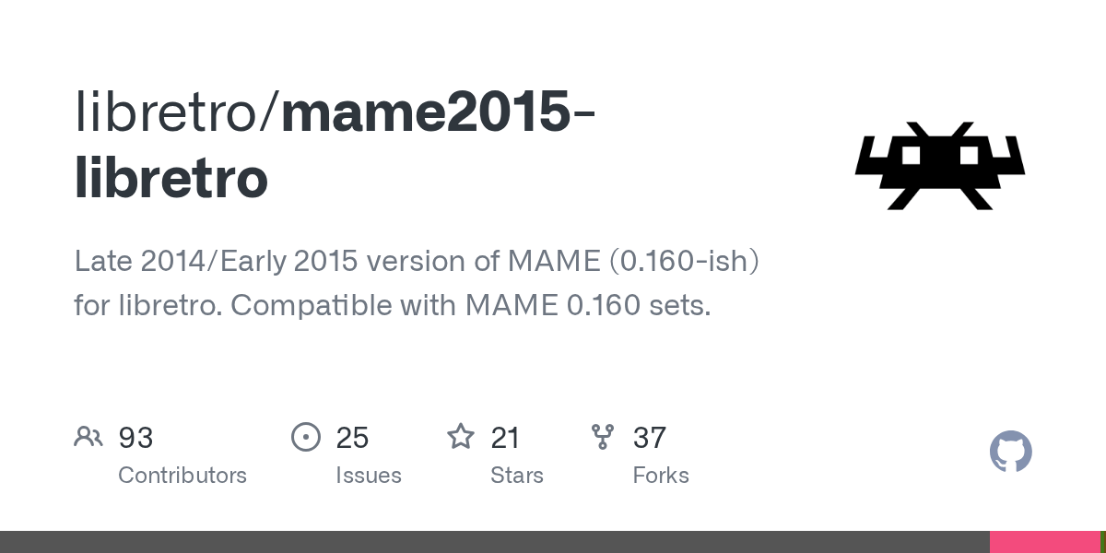The height and width of the screenshot is (553, 1106).
Task: Click the 37 forks count
Action: click(x=649, y=437)
